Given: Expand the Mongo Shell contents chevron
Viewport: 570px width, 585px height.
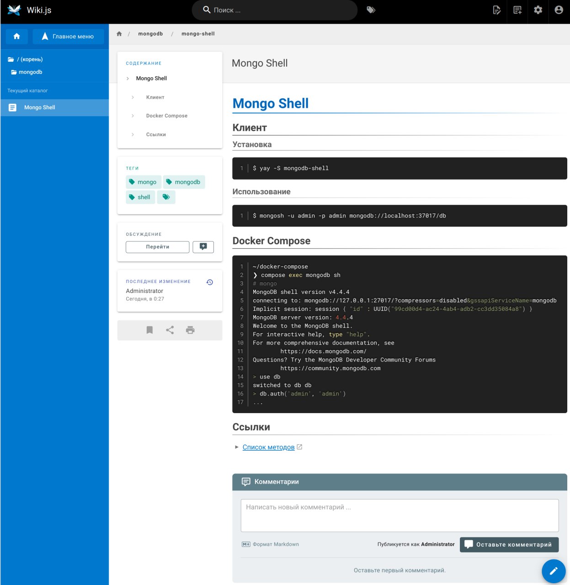Looking at the screenshot, I should point(128,79).
